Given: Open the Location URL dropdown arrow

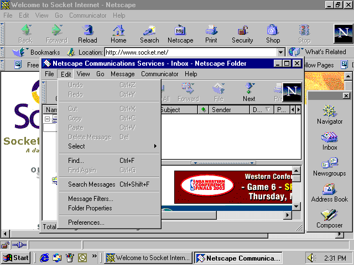Looking at the screenshot, I should point(280,52).
